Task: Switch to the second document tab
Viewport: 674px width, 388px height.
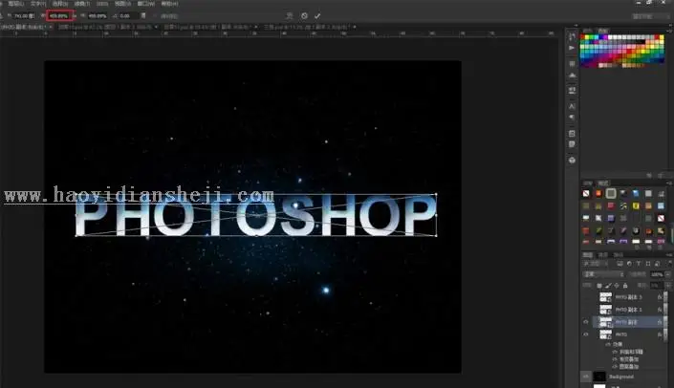Action: pos(105,27)
